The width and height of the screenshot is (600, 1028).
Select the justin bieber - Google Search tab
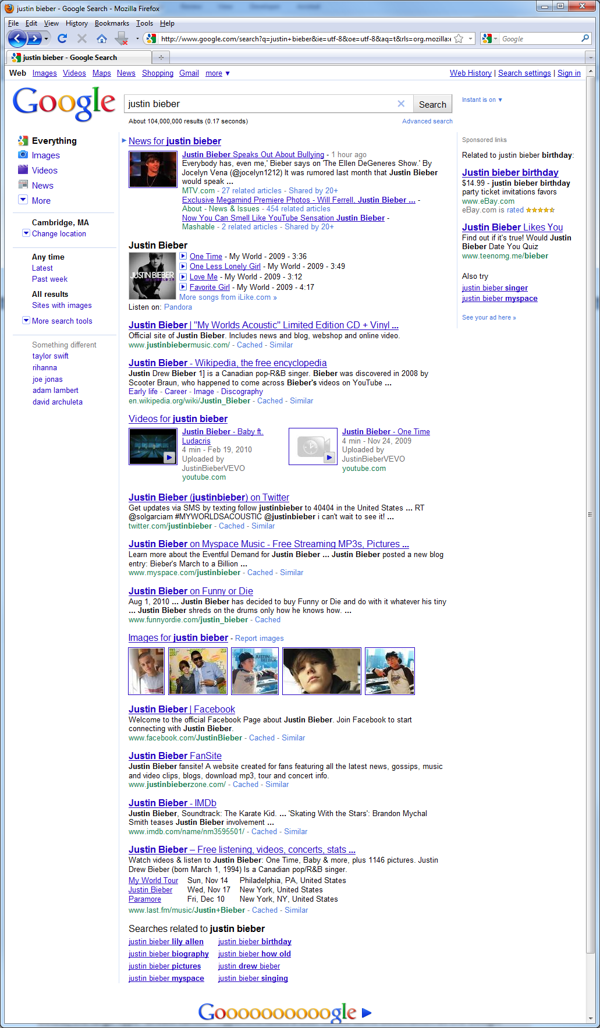[x=79, y=57]
